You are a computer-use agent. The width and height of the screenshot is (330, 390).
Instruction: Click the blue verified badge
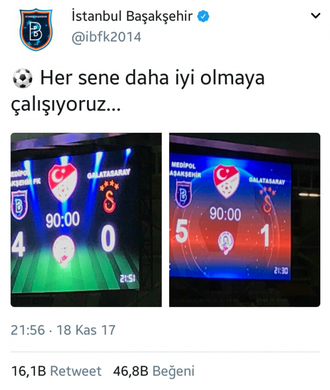203,16
